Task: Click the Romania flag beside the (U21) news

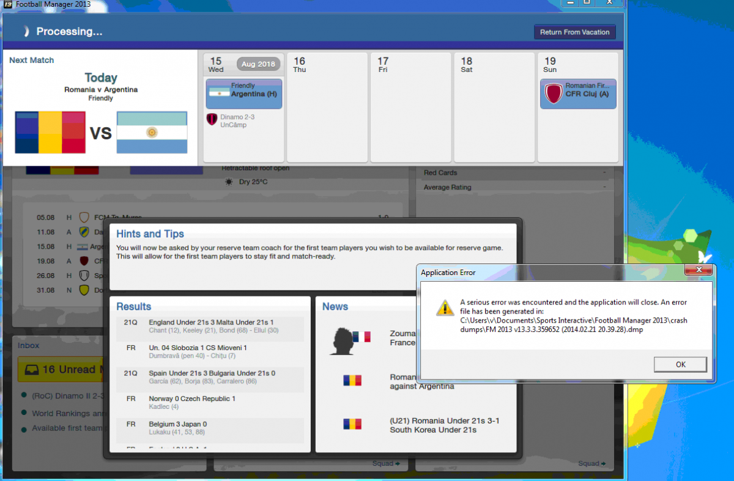Action: click(352, 424)
